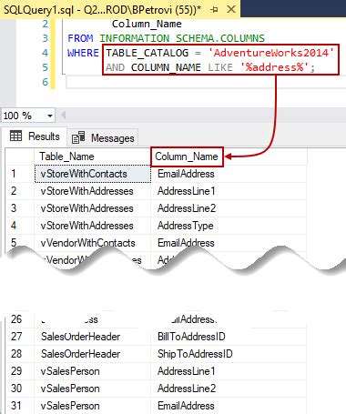
Task: Select the ShipToAddressID cell
Action: pos(229,354)
